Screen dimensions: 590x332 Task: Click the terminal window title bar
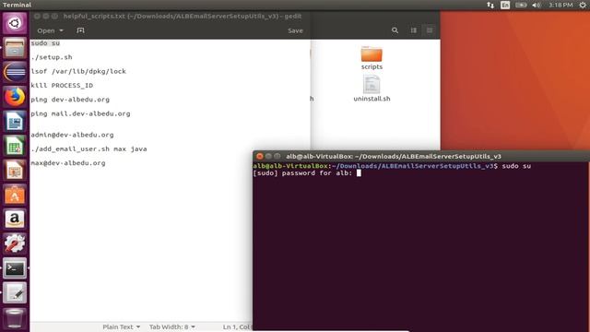(421, 156)
